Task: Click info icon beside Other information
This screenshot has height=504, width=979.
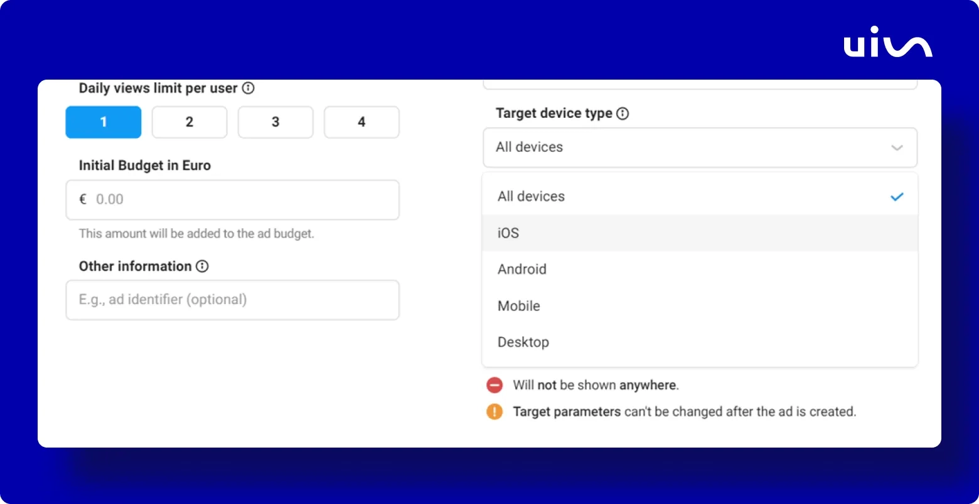Action: pyautogui.click(x=202, y=266)
